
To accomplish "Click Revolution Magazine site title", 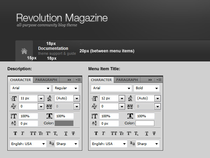I will (62, 18).
